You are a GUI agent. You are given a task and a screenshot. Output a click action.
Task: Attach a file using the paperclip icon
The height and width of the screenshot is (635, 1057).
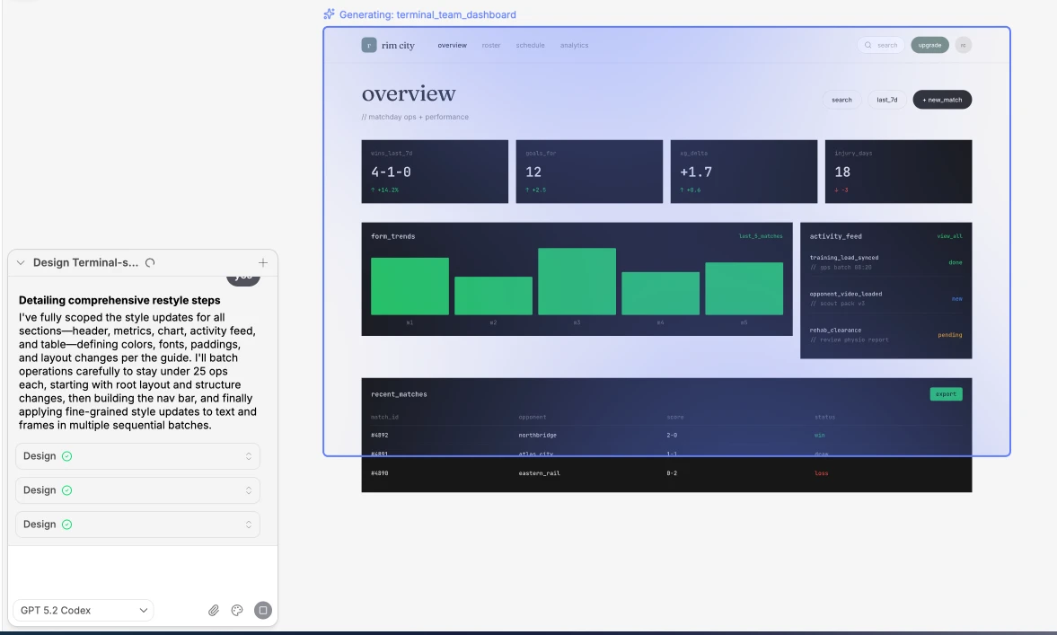tap(214, 610)
